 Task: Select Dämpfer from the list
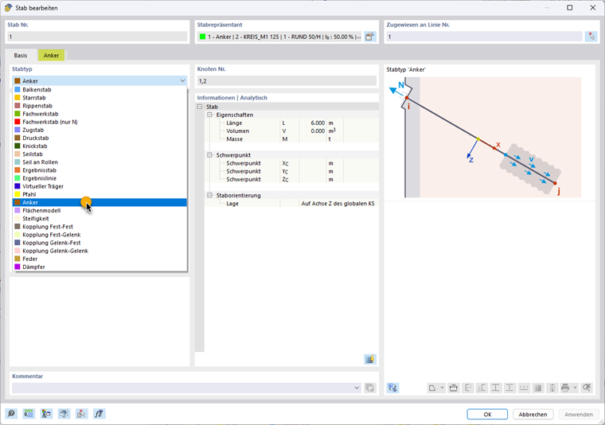click(100, 267)
